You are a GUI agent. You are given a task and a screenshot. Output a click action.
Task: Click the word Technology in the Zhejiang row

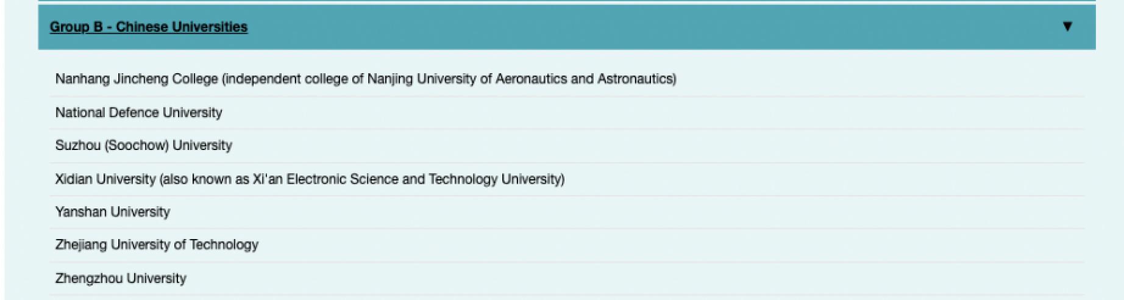tap(224, 245)
